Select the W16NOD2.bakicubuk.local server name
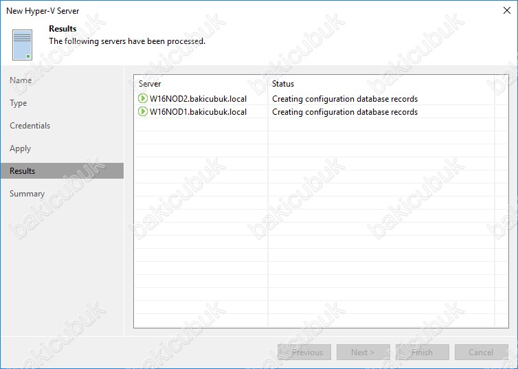 (x=199, y=99)
